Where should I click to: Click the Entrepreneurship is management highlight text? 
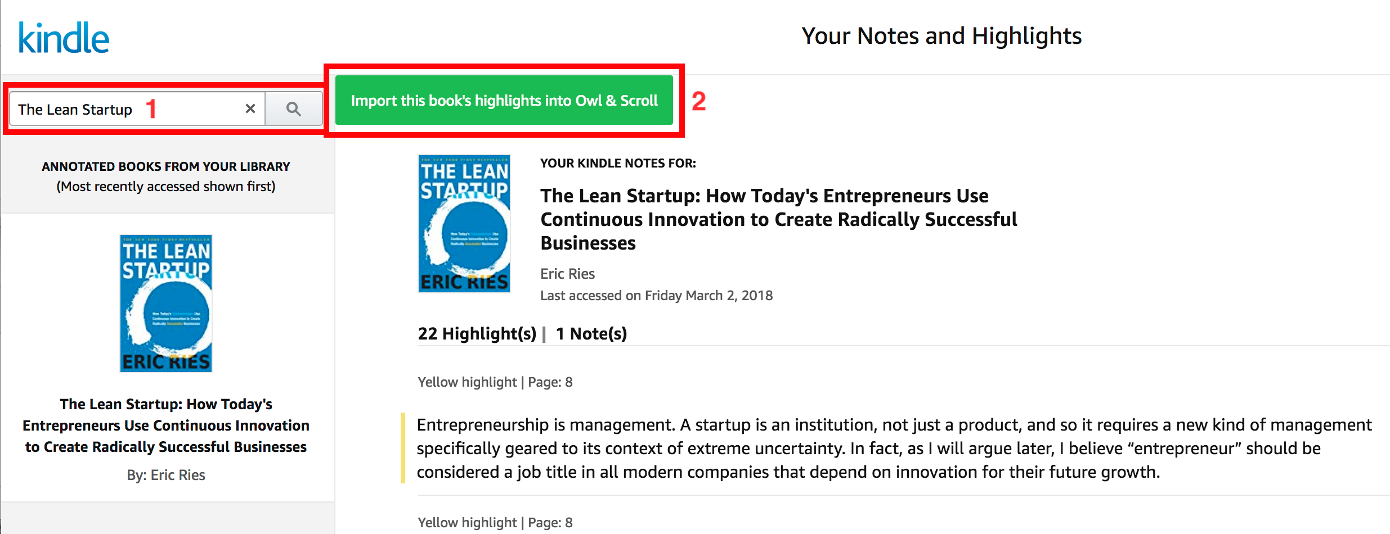pyautogui.click(x=894, y=448)
